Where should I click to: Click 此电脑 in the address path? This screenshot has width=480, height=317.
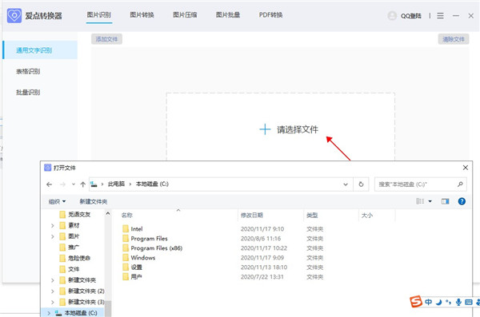(x=116, y=184)
